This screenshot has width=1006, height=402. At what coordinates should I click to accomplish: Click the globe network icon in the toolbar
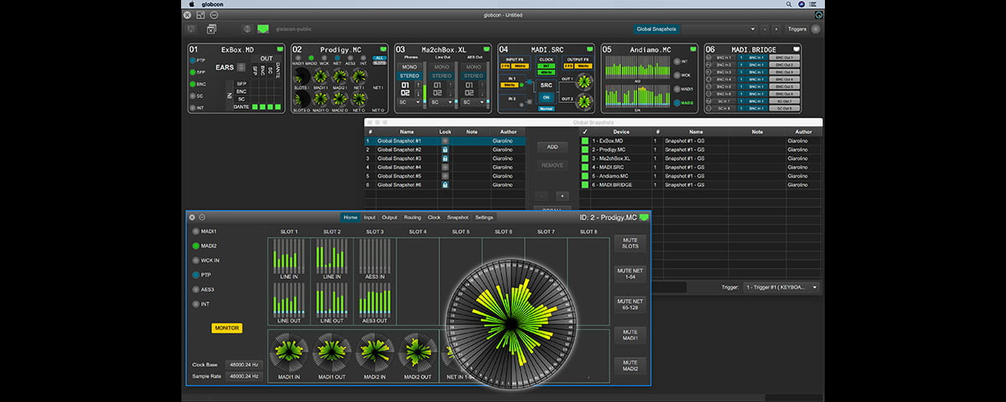(x=246, y=28)
